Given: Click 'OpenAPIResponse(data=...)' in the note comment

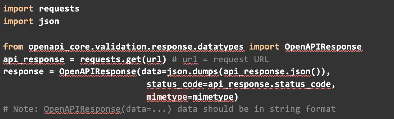Looking at the screenshot, I should [x=108, y=109].
